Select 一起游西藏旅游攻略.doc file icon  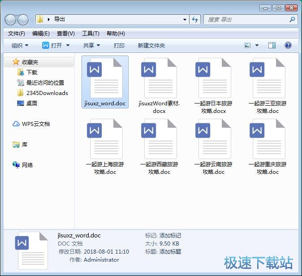point(159,139)
